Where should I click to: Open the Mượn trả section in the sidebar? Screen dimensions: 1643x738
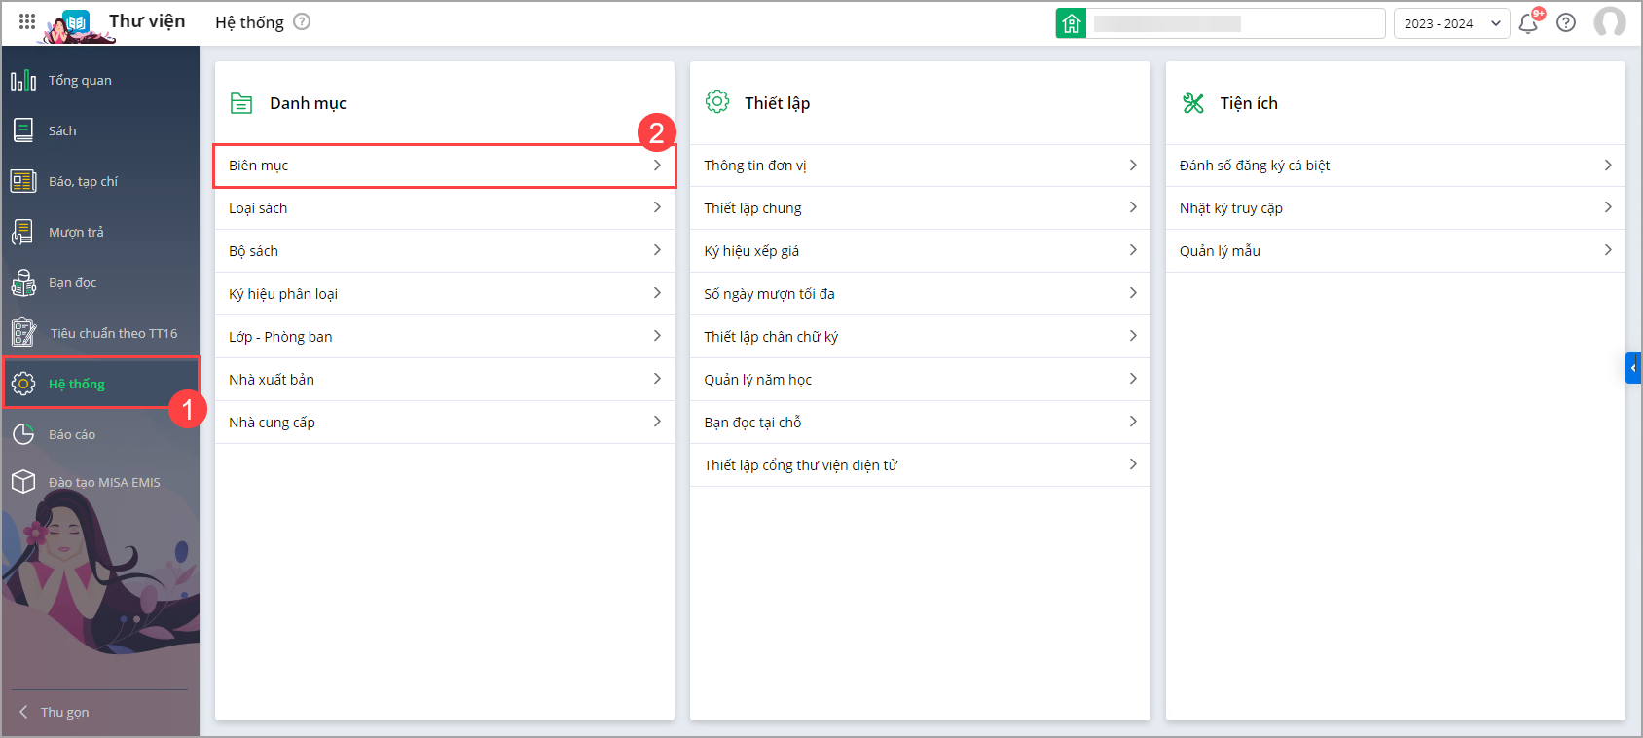pos(76,233)
